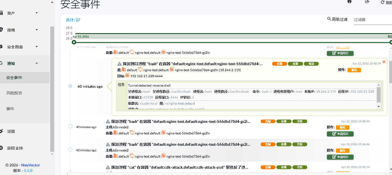Open advanced filter (高级过滤) search icon
The height and width of the screenshot is (175, 392).
click(x=329, y=19)
